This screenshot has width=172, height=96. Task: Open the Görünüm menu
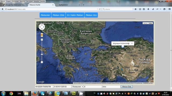point(15,1)
